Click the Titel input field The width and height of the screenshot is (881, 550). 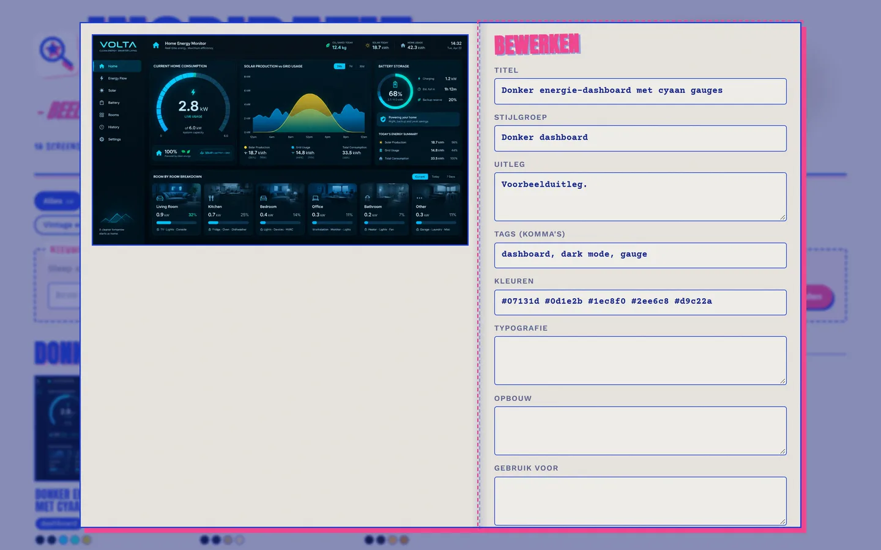pos(640,91)
